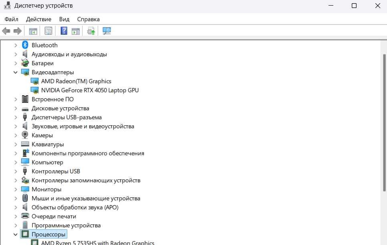This screenshot has height=245, width=387.
Task: Expand the Компьютер node
Action: tap(16, 163)
